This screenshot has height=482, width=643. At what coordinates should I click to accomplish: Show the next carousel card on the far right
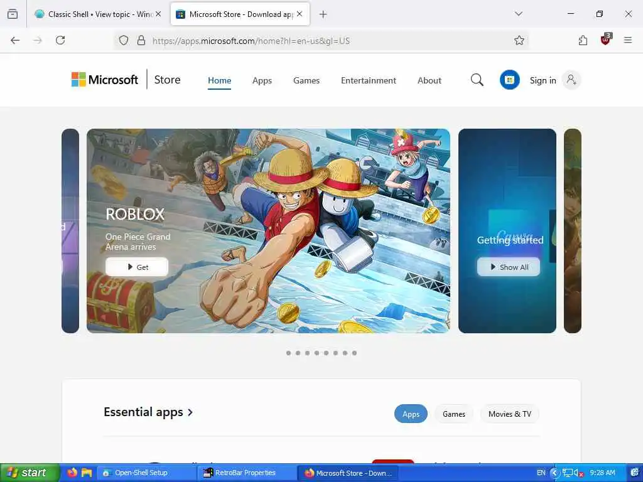click(x=573, y=231)
